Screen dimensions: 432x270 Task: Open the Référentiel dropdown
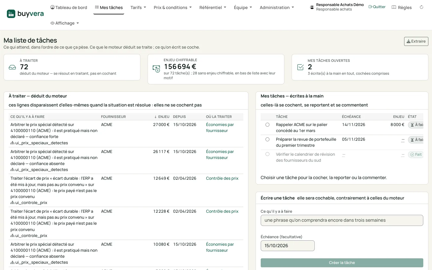[213, 7]
